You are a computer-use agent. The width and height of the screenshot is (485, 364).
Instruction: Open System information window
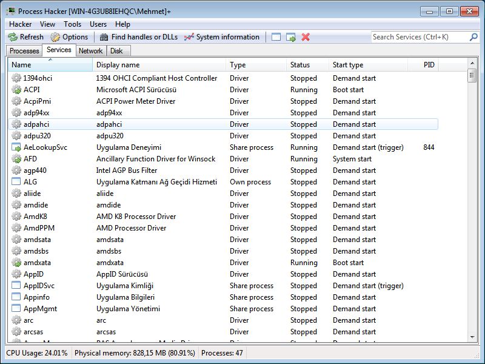tap(222, 37)
